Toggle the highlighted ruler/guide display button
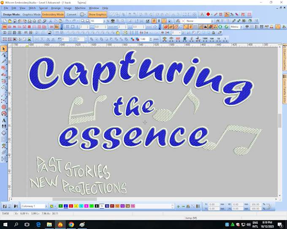The height and width of the screenshot is (229, 287). click(x=200, y=27)
